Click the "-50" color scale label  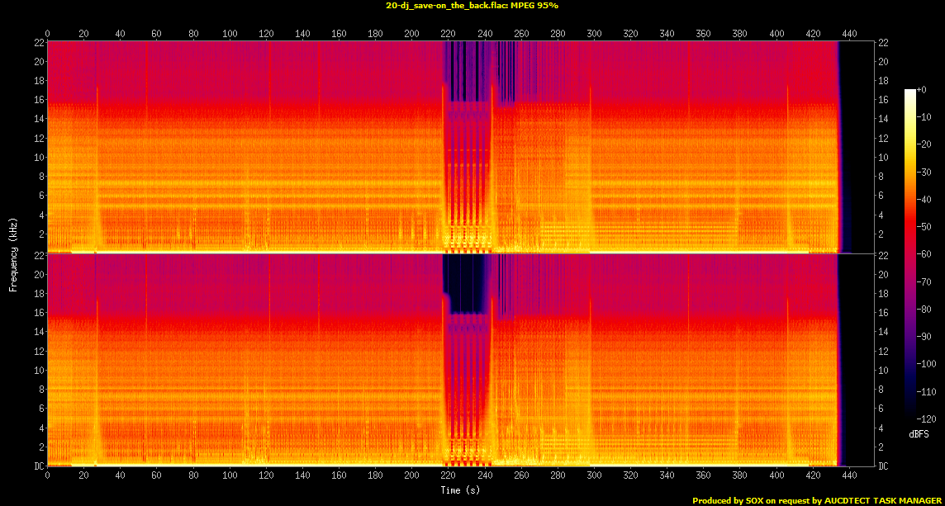[x=924, y=227]
